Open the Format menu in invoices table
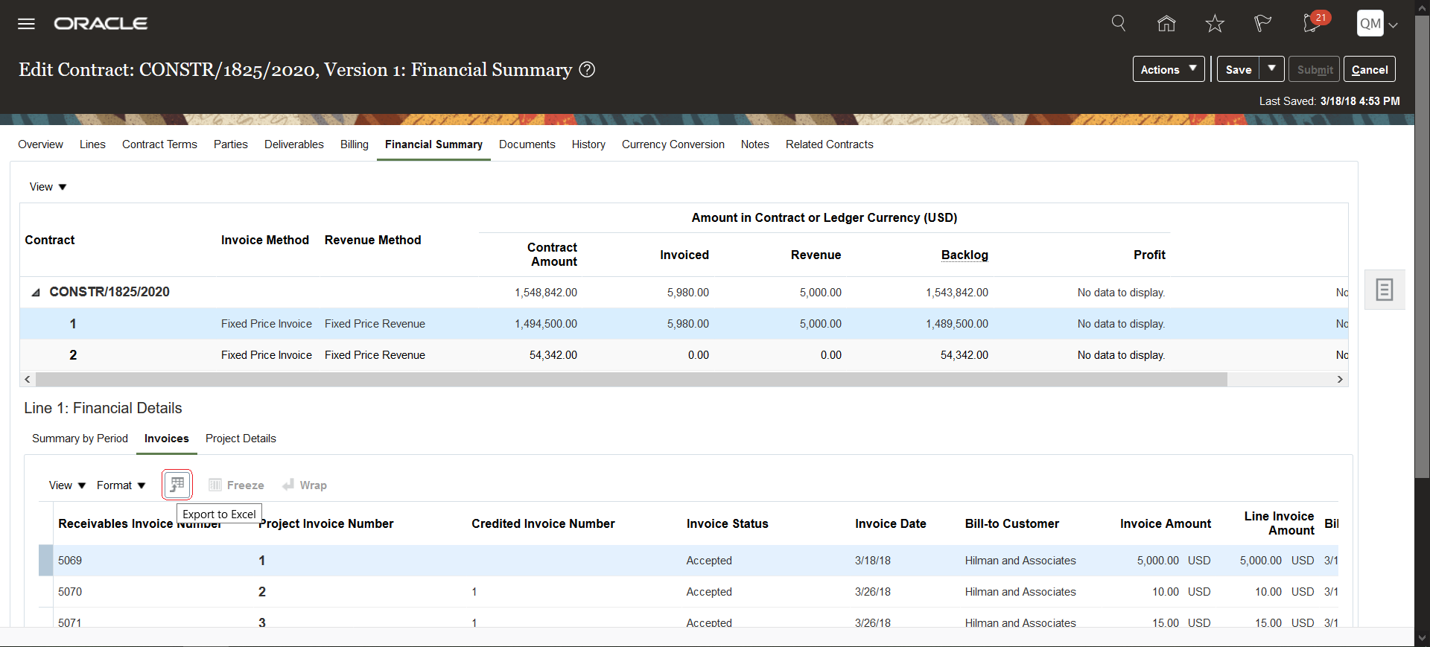The image size is (1430, 647). point(121,485)
